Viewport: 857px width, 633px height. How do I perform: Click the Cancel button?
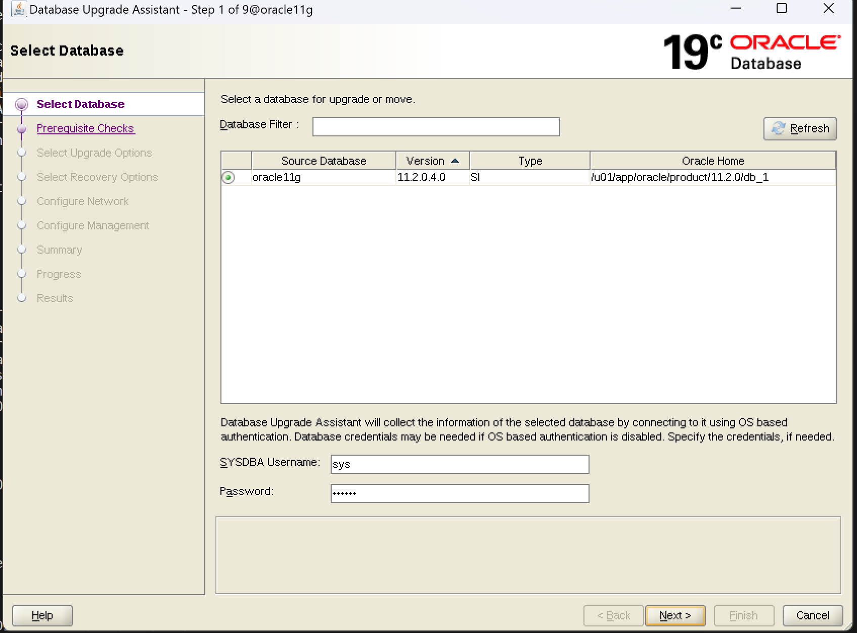click(x=813, y=616)
